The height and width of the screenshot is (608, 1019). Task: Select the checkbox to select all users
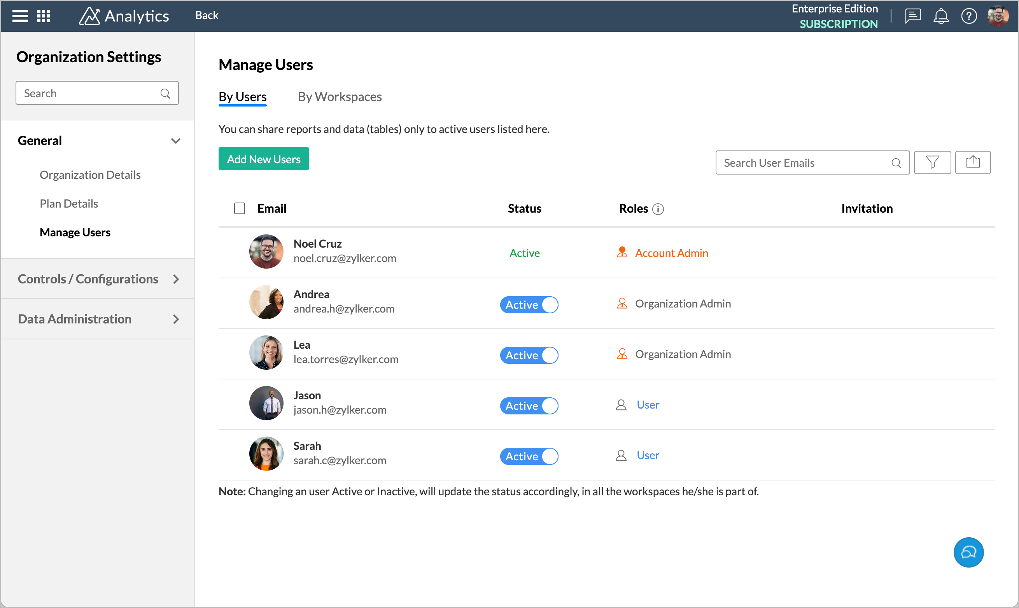click(x=240, y=208)
